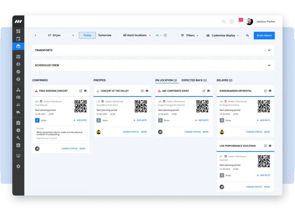The image size is (295, 211).
Task: Click the Scan return button
Action: pyautogui.click(x=264, y=35)
